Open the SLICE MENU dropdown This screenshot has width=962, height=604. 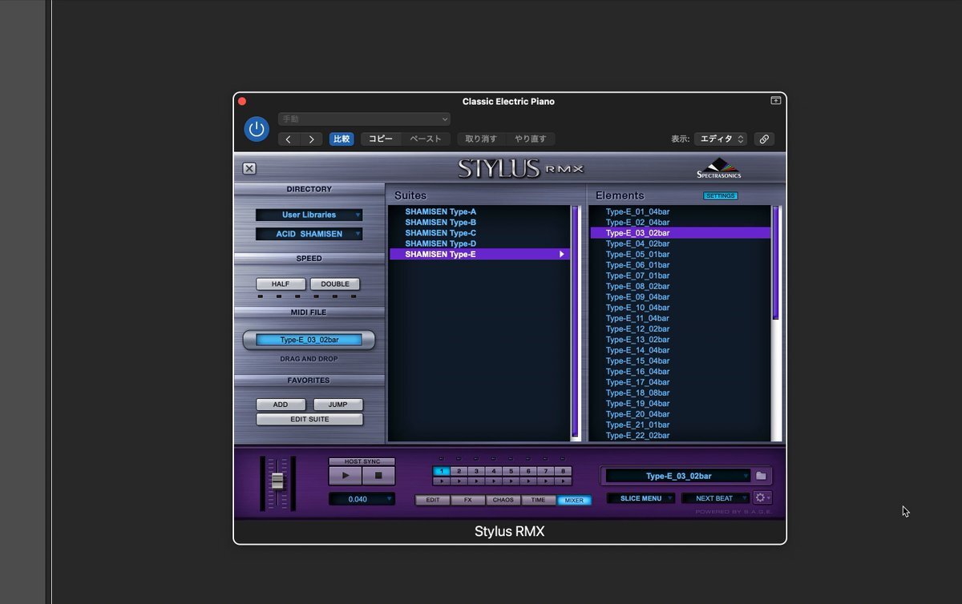click(x=641, y=498)
